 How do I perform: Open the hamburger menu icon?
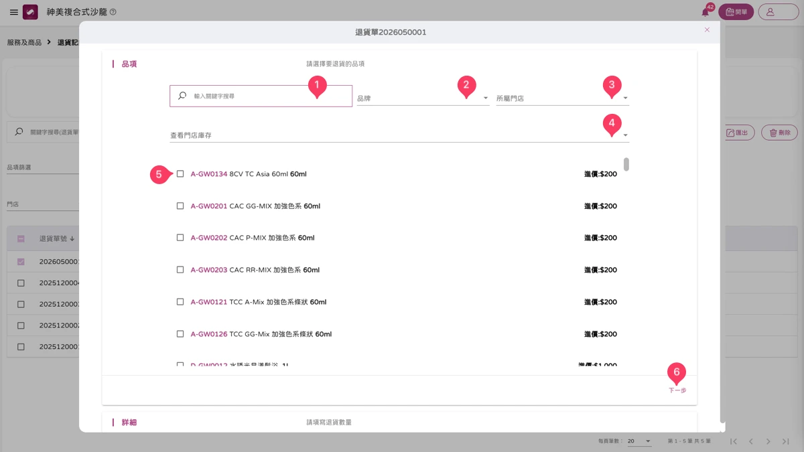14,12
